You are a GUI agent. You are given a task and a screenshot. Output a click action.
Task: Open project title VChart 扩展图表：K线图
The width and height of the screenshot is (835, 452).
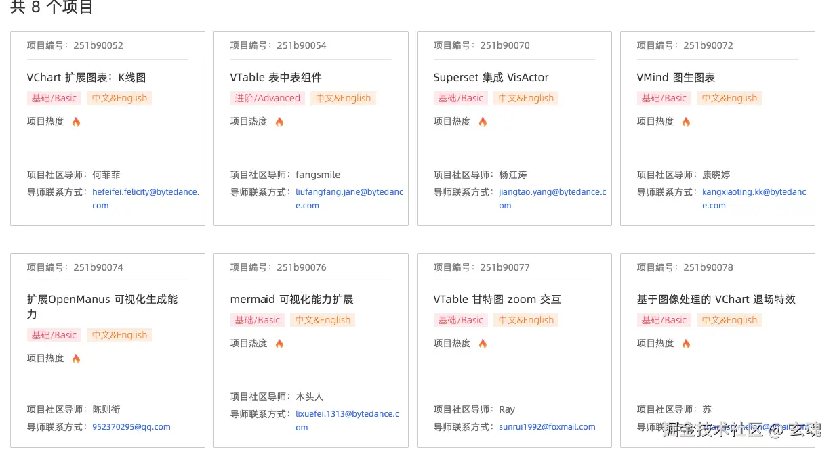click(x=86, y=77)
